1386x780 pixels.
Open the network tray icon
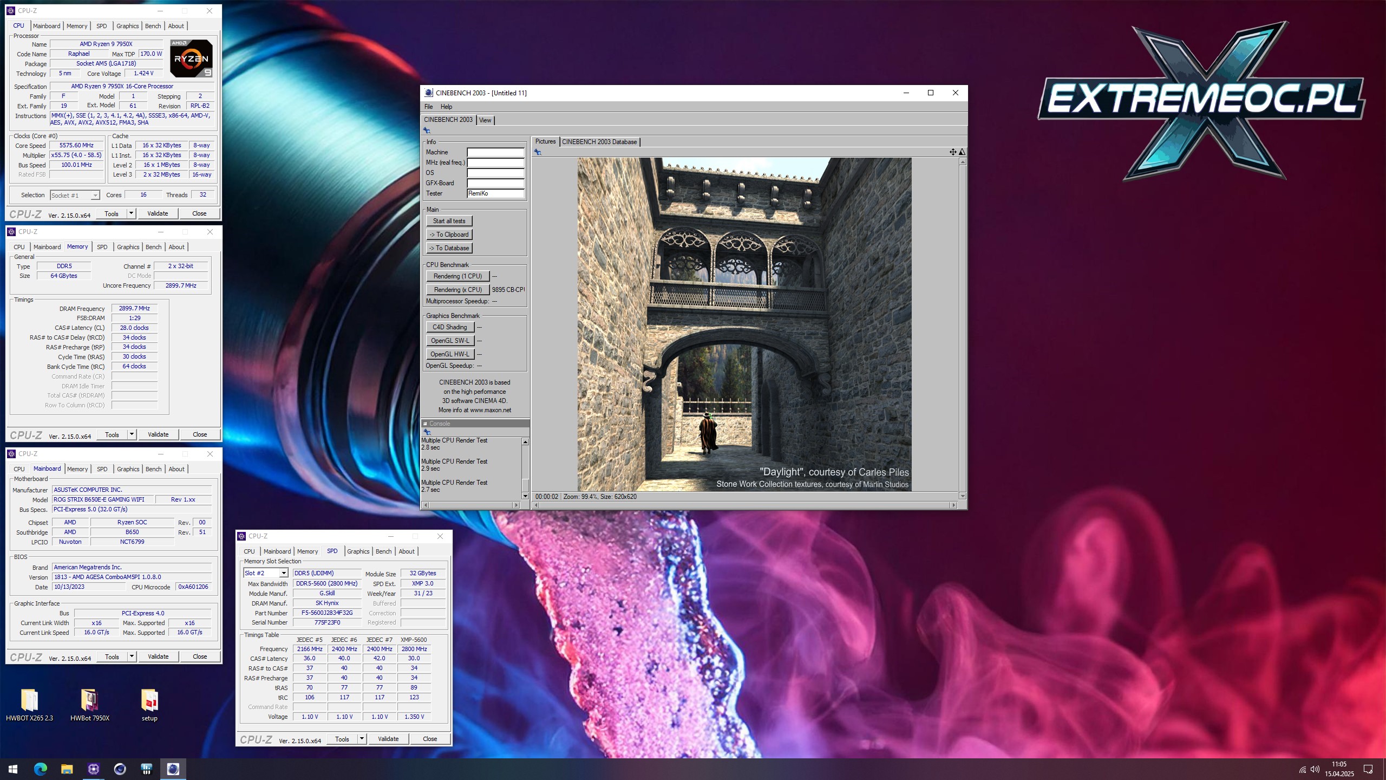point(1302,770)
